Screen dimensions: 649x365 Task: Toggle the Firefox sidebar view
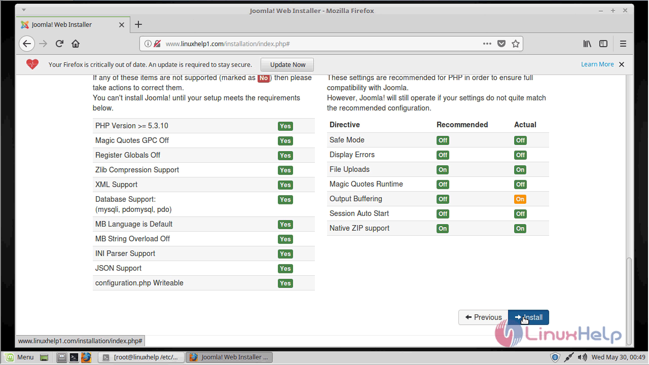click(603, 44)
